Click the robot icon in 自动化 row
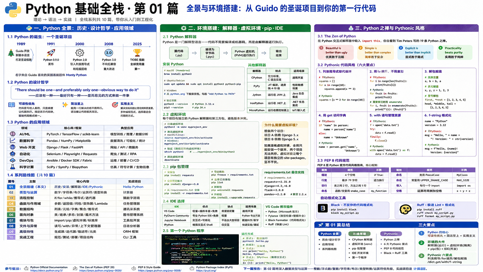This screenshot has width=483, height=272. click(x=12, y=154)
